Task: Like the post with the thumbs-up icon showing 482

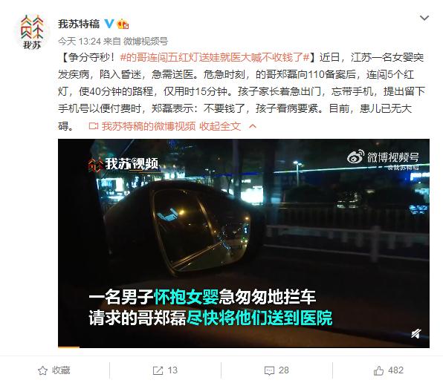Action: [389, 370]
